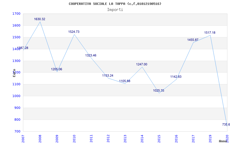Image resolution: width=230 pixels, height=144 pixels.
Task: Select the 1105.88 value label
Action: 125,81
